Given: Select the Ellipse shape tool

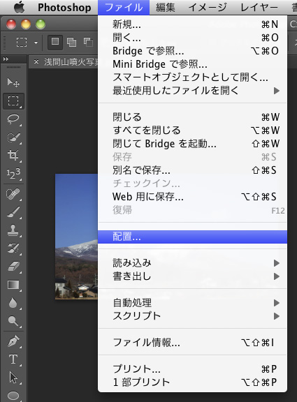Looking at the screenshot, I should click(13, 396).
